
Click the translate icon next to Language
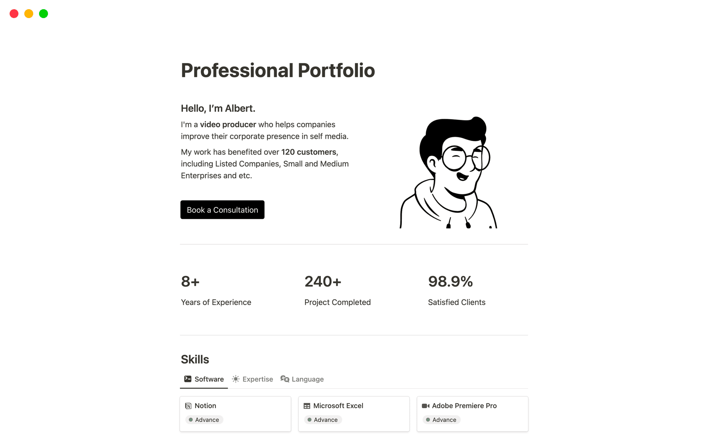tap(284, 379)
